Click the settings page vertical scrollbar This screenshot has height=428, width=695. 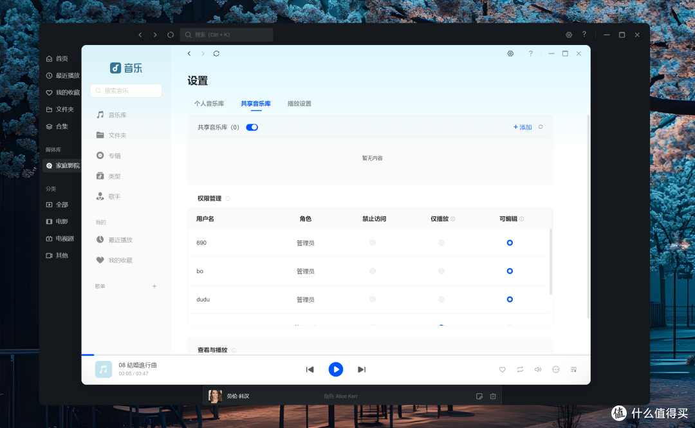coord(588,216)
